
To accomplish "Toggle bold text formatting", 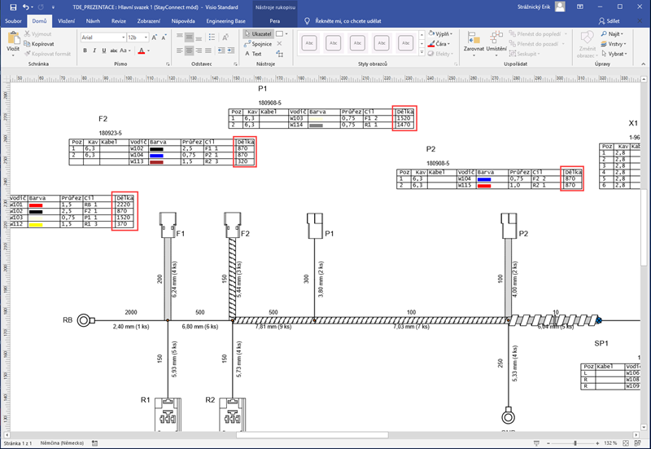I will [x=85, y=51].
